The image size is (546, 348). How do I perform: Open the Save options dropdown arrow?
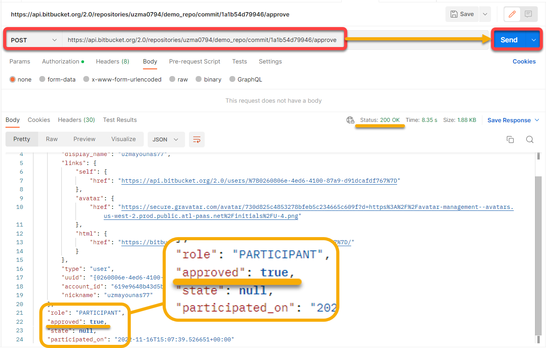pyautogui.click(x=485, y=14)
